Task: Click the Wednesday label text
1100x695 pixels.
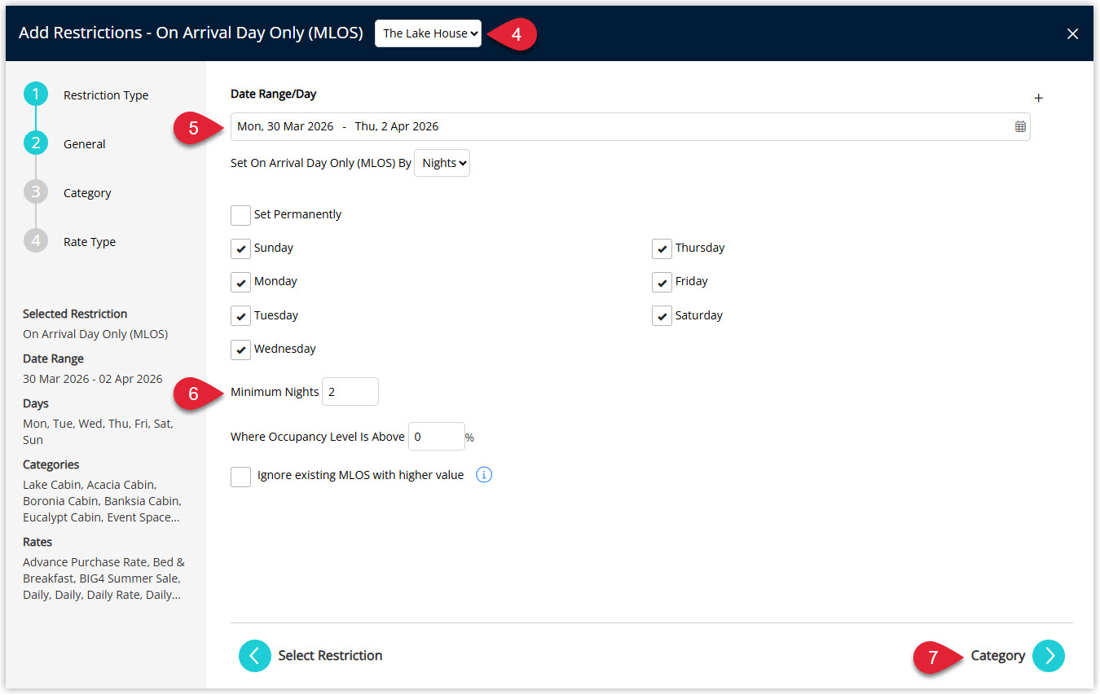Action: [x=284, y=349]
